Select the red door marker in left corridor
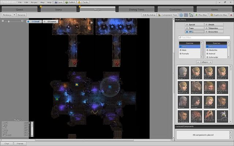The image size is (234, 146). (75, 63)
